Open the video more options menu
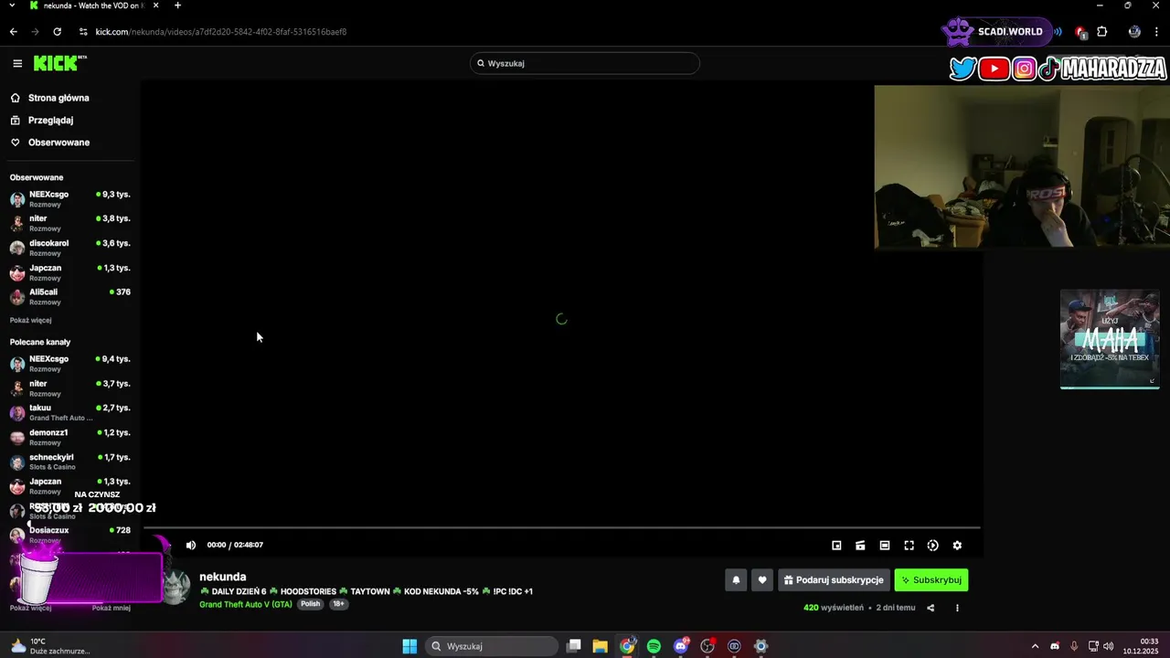Screen dimensions: 1170x658 tap(957, 608)
